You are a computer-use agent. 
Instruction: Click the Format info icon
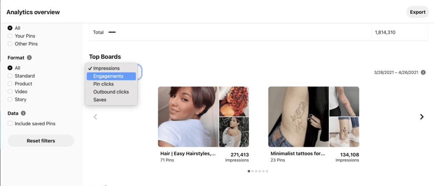click(x=29, y=58)
